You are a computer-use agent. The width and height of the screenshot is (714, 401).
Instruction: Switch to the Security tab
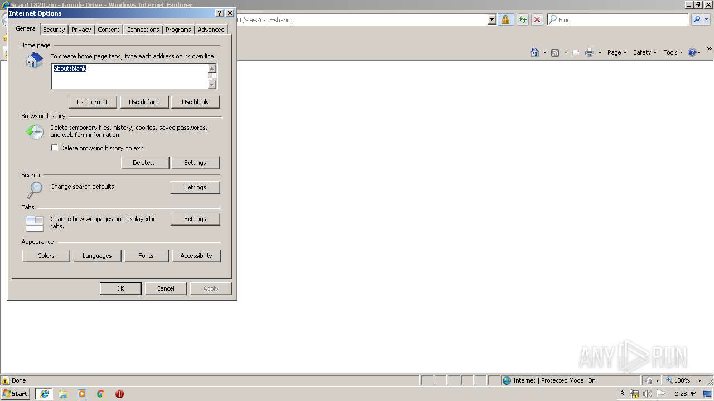pos(54,30)
